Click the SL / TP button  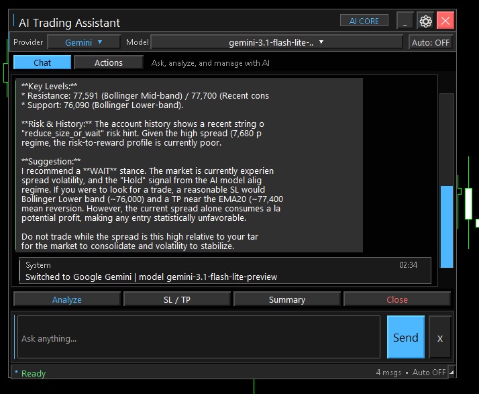click(x=177, y=299)
